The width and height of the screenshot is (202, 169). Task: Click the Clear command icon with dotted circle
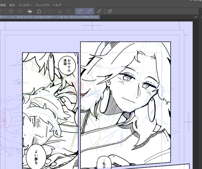pyautogui.click(x=11, y=11)
